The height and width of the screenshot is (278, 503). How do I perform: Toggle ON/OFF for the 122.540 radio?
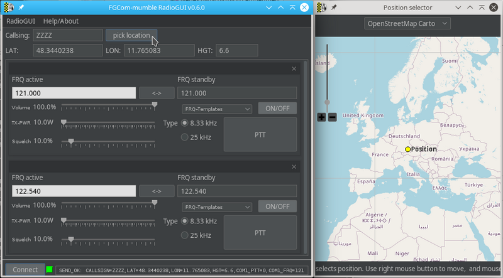pos(277,206)
